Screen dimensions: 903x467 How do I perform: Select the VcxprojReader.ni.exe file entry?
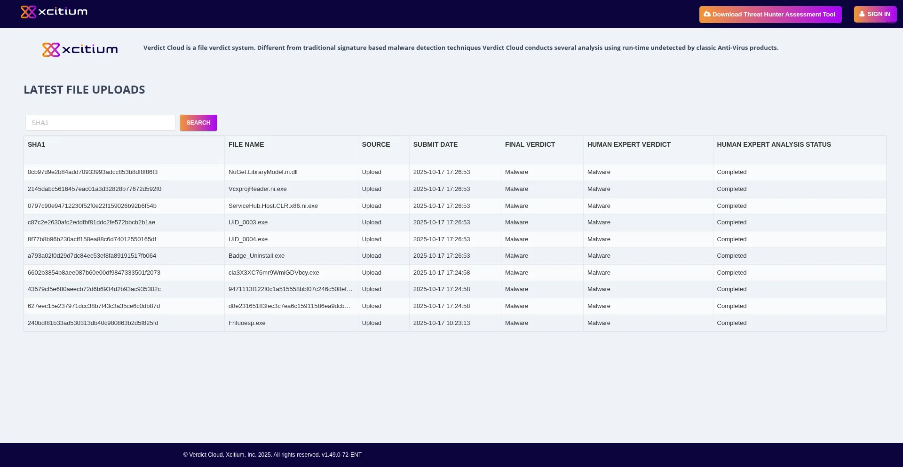point(257,189)
